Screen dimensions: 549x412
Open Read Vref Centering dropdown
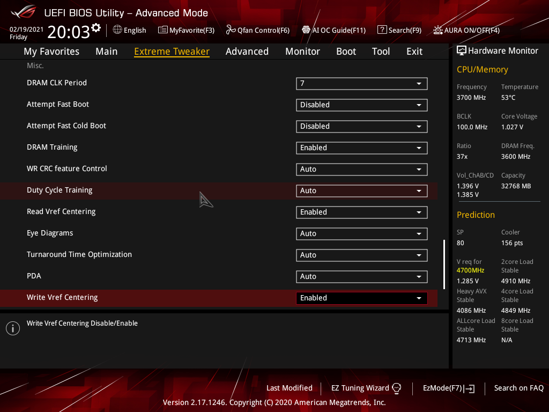[x=362, y=212]
